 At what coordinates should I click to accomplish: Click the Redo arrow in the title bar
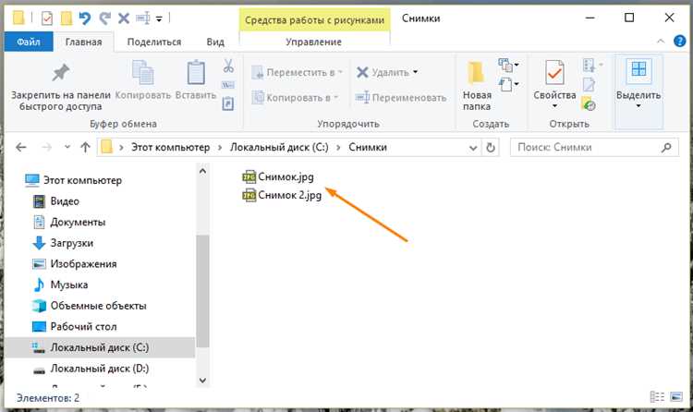pyautogui.click(x=104, y=18)
